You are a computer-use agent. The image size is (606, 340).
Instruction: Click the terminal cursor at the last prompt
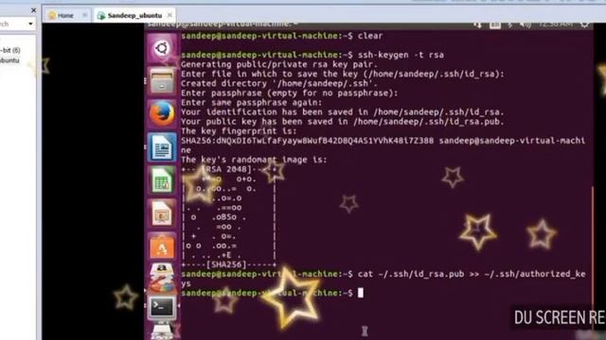[x=360, y=293]
